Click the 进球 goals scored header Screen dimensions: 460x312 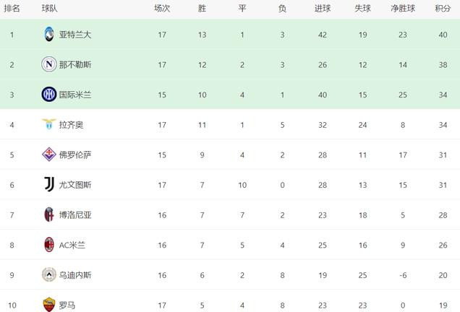[x=323, y=8]
